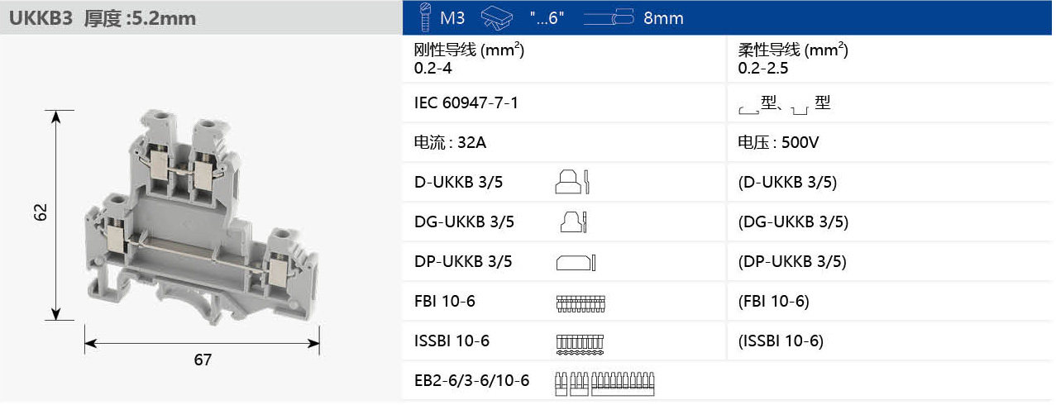Click the FBI 10-6 bridge icon

point(581,303)
